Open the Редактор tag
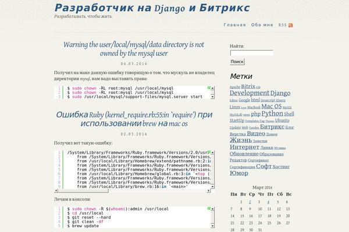Viewport: 349px width, 232px height. [238, 160]
